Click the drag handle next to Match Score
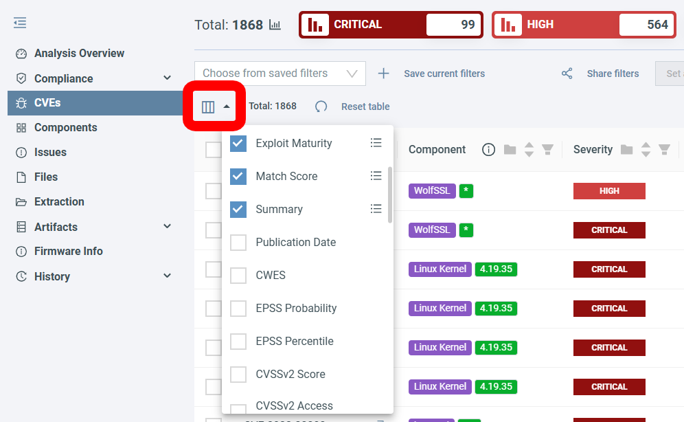The width and height of the screenshot is (684, 422). point(376,176)
